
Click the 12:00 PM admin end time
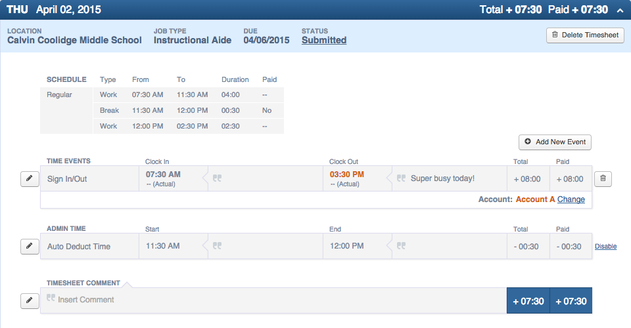tap(347, 246)
